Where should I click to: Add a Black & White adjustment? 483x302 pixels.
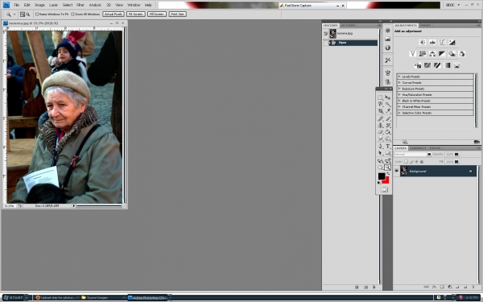(442, 54)
